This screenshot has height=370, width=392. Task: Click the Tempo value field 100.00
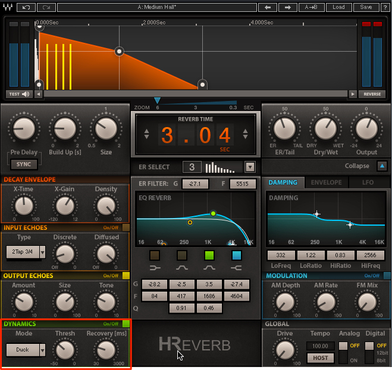click(x=320, y=346)
